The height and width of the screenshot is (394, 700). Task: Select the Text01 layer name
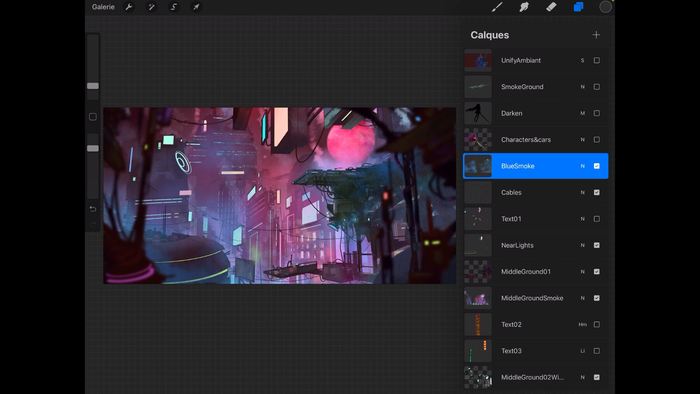point(511,219)
